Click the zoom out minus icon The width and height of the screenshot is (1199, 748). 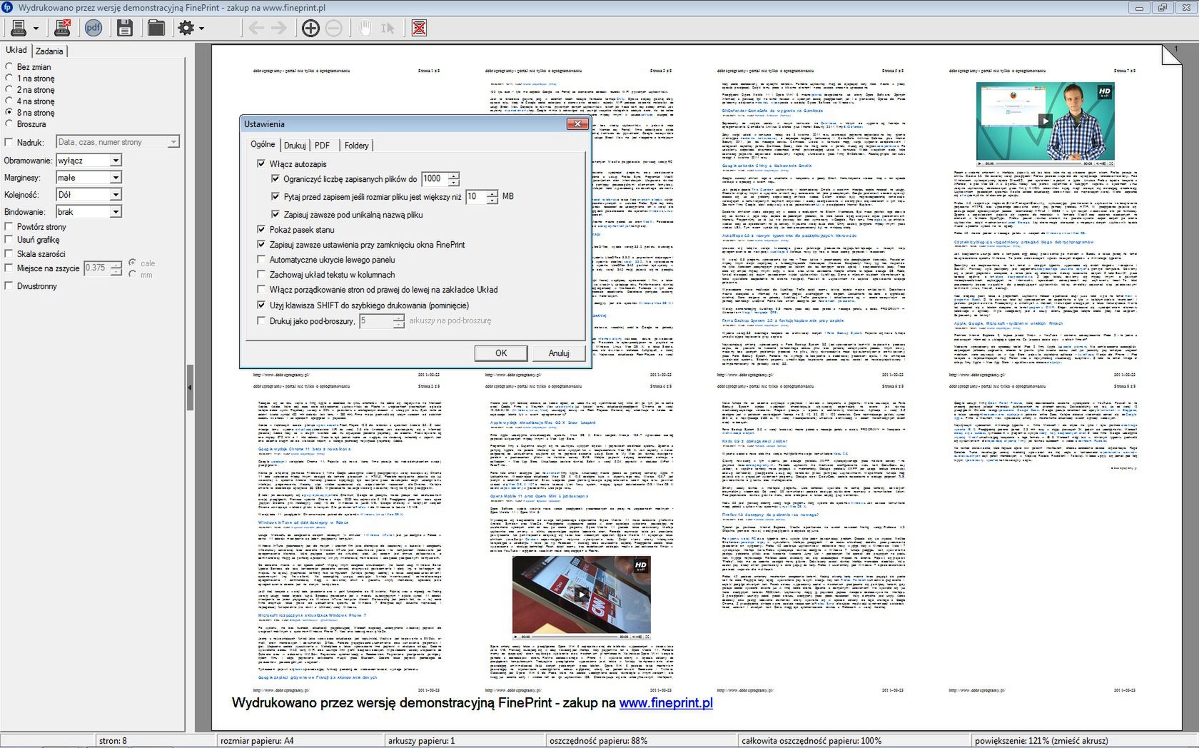pos(333,28)
